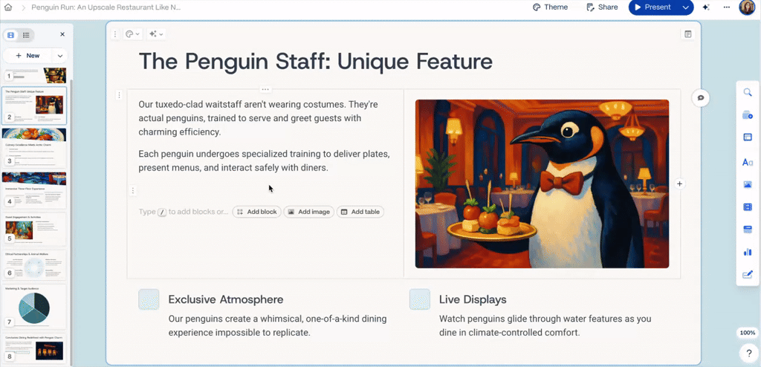
Task: Expand the Present button dropdown arrow
Action: pos(685,7)
